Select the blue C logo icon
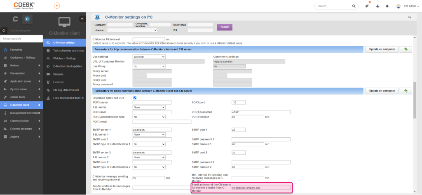The image size is (422, 195). point(27,19)
